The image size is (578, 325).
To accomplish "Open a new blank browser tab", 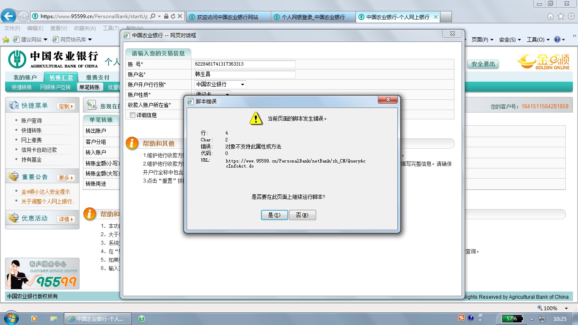I will coord(446,17).
